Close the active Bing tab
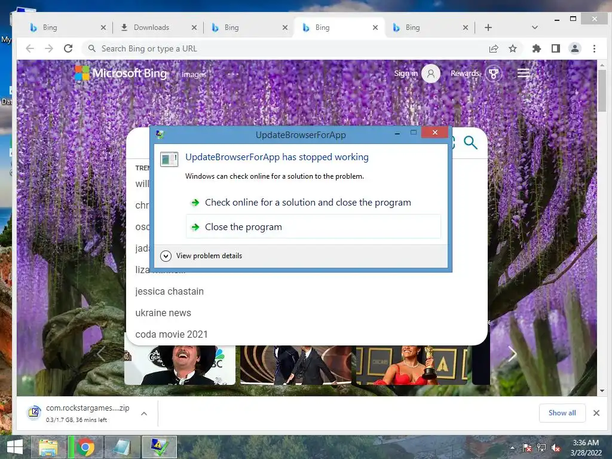The width and height of the screenshot is (612, 459). coord(375,27)
